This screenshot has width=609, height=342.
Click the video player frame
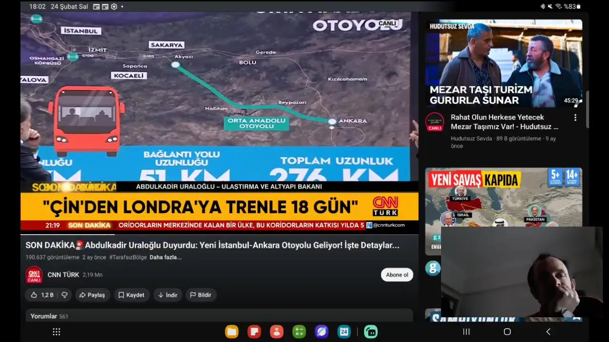click(x=219, y=122)
